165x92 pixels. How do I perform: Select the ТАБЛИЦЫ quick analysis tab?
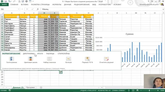point(50,54)
